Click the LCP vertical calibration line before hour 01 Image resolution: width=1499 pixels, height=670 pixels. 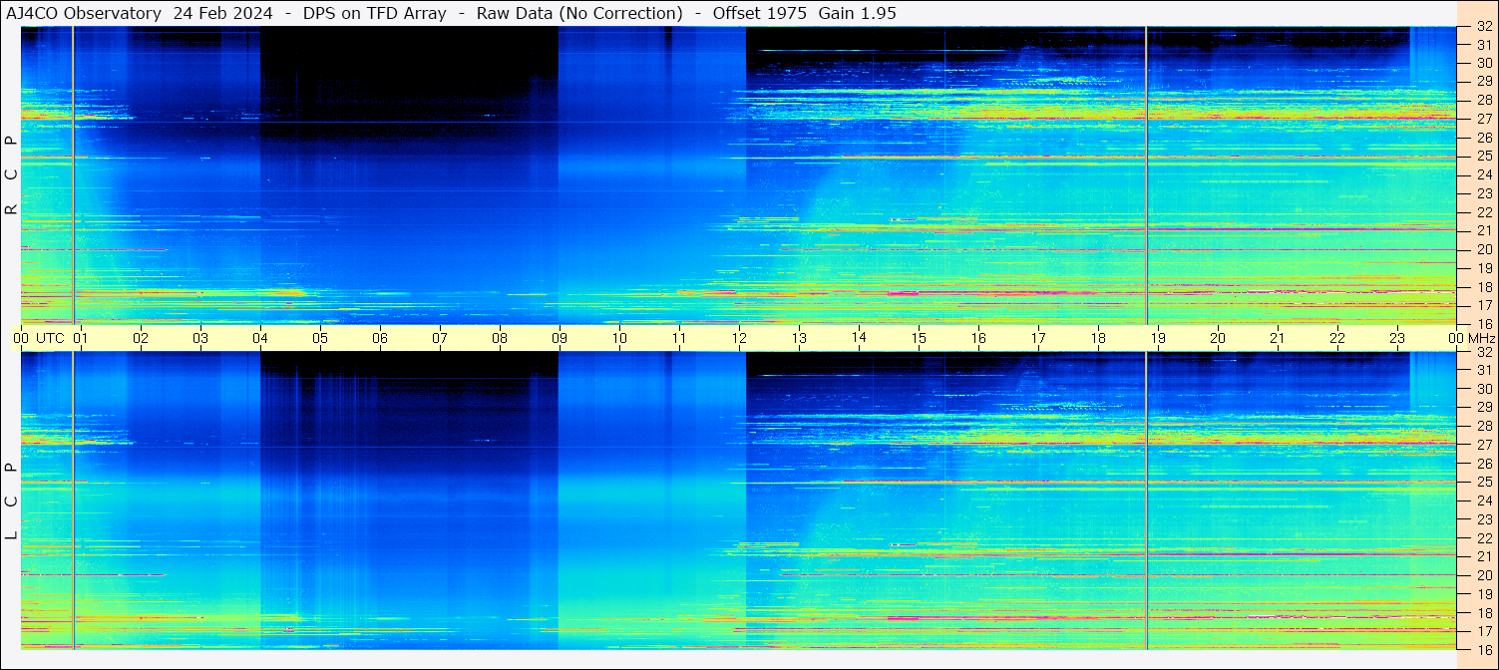[73, 501]
